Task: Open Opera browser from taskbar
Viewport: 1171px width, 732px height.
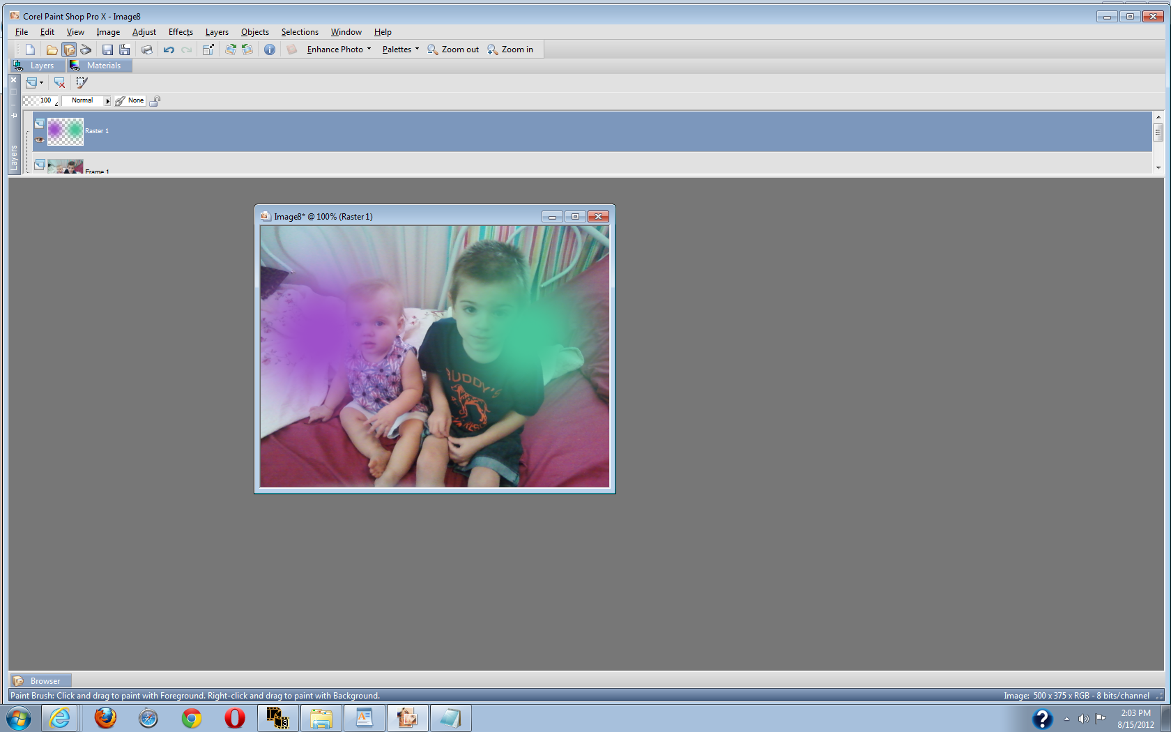Action: [x=235, y=718]
